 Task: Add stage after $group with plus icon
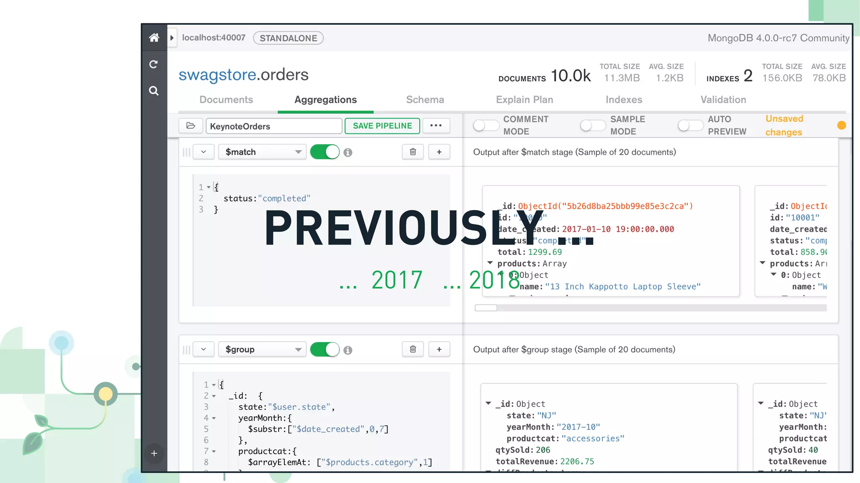pos(439,349)
